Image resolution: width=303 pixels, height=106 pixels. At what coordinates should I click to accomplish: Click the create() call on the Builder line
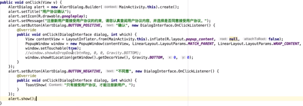tap(169, 7)
